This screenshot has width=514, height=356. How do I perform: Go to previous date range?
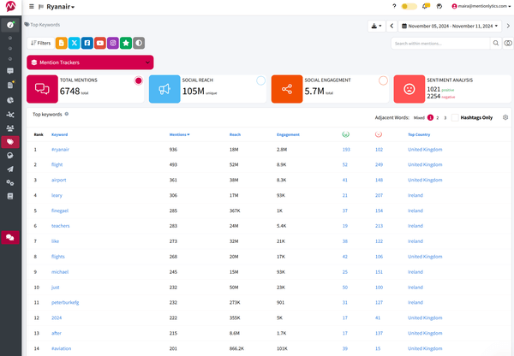(391, 26)
